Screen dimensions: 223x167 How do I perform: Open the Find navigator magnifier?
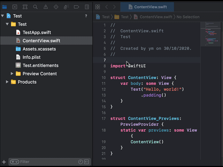pyautogui.click(x=35, y=7)
